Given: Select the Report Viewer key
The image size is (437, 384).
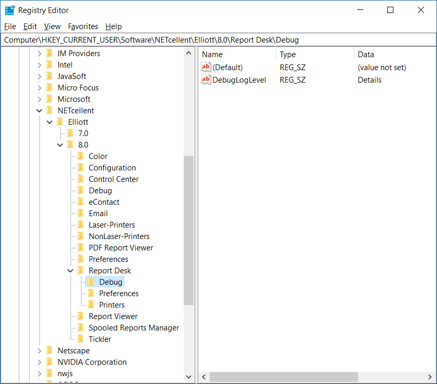Looking at the screenshot, I should (113, 316).
